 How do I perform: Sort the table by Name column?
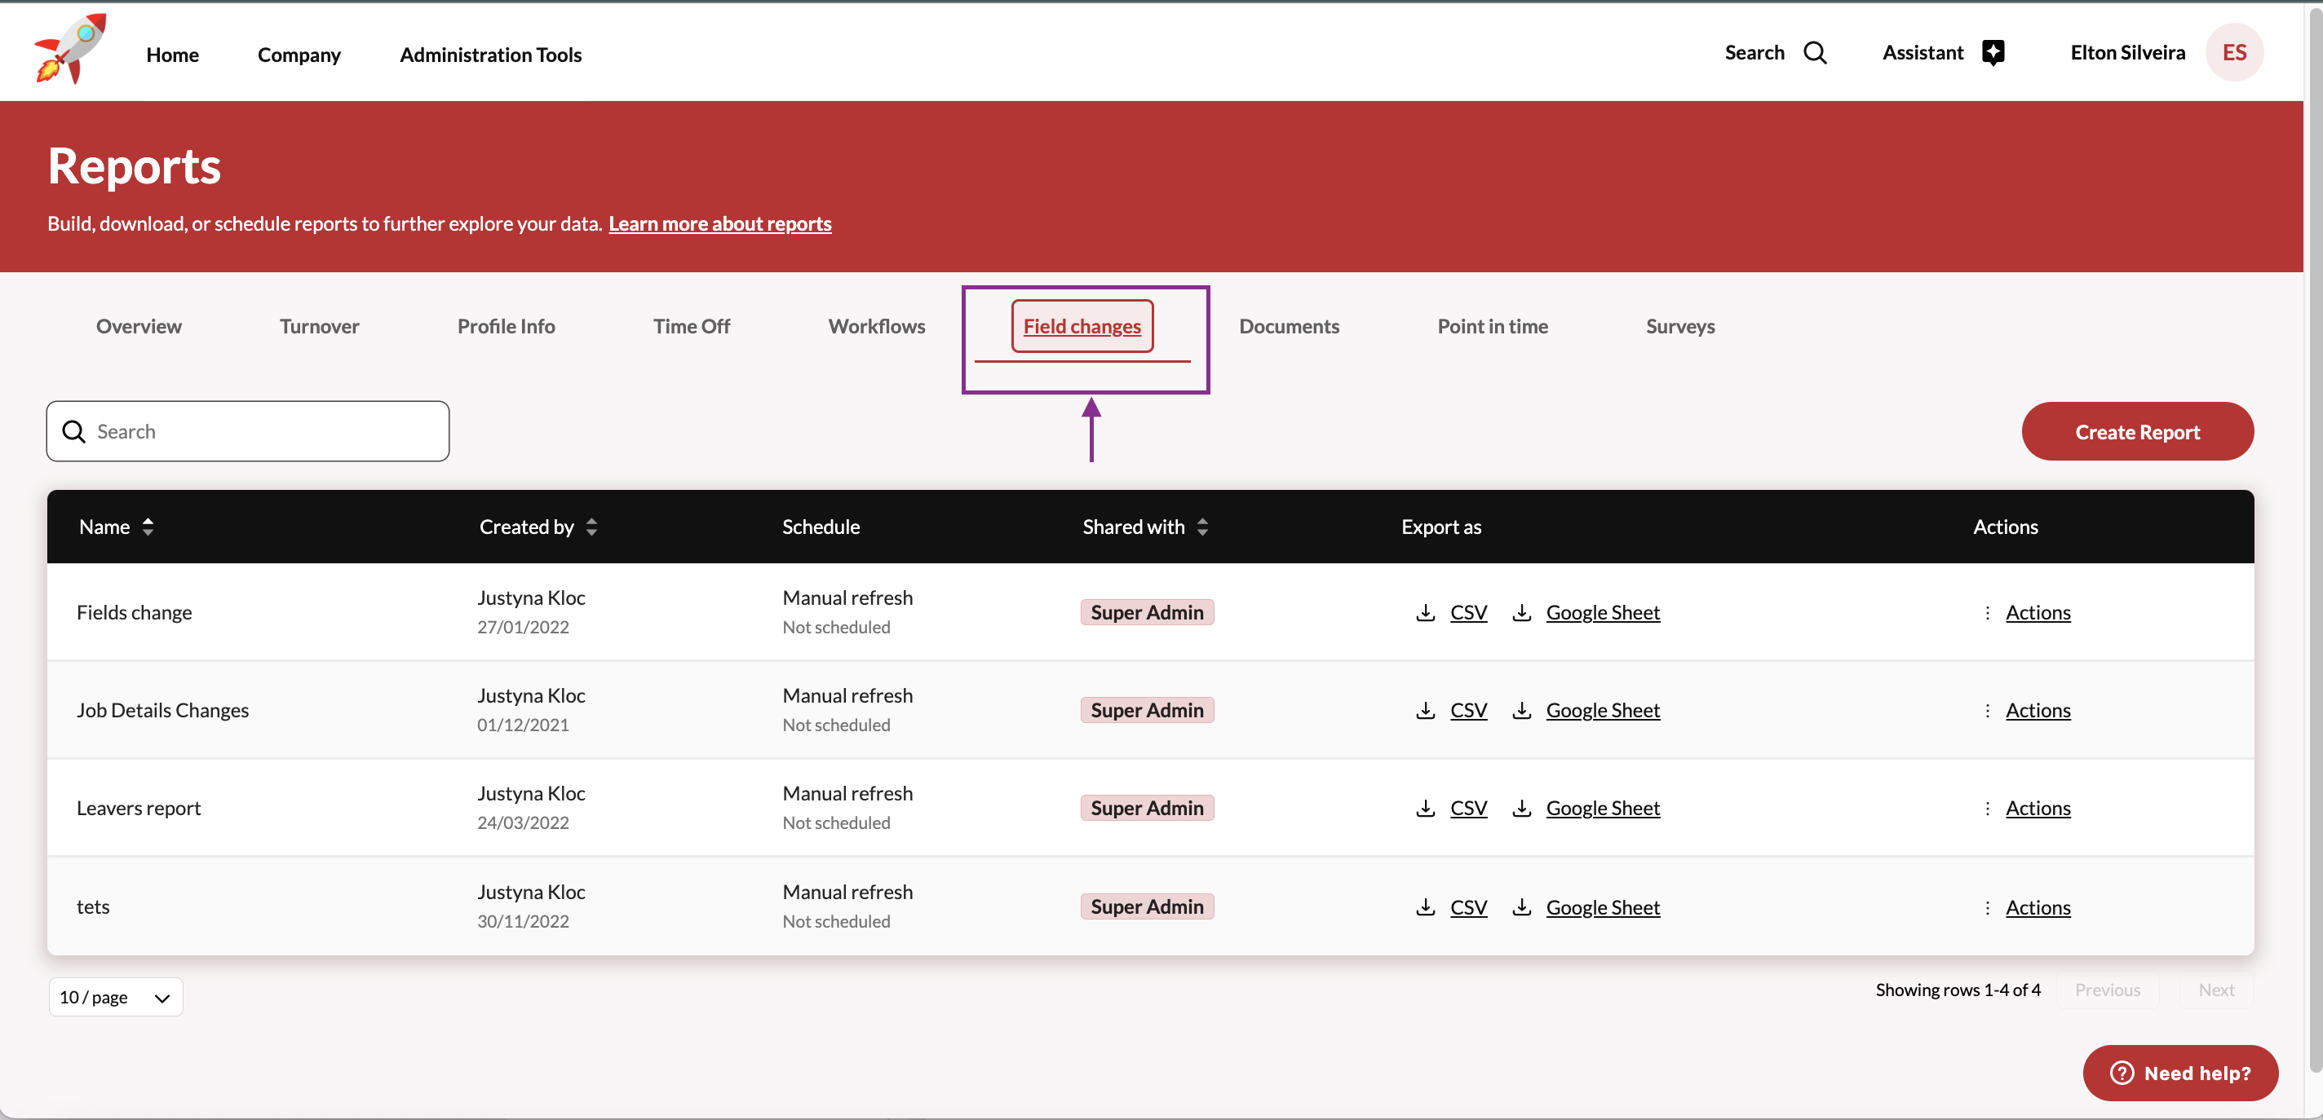pyautogui.click(x=148, y=527)
